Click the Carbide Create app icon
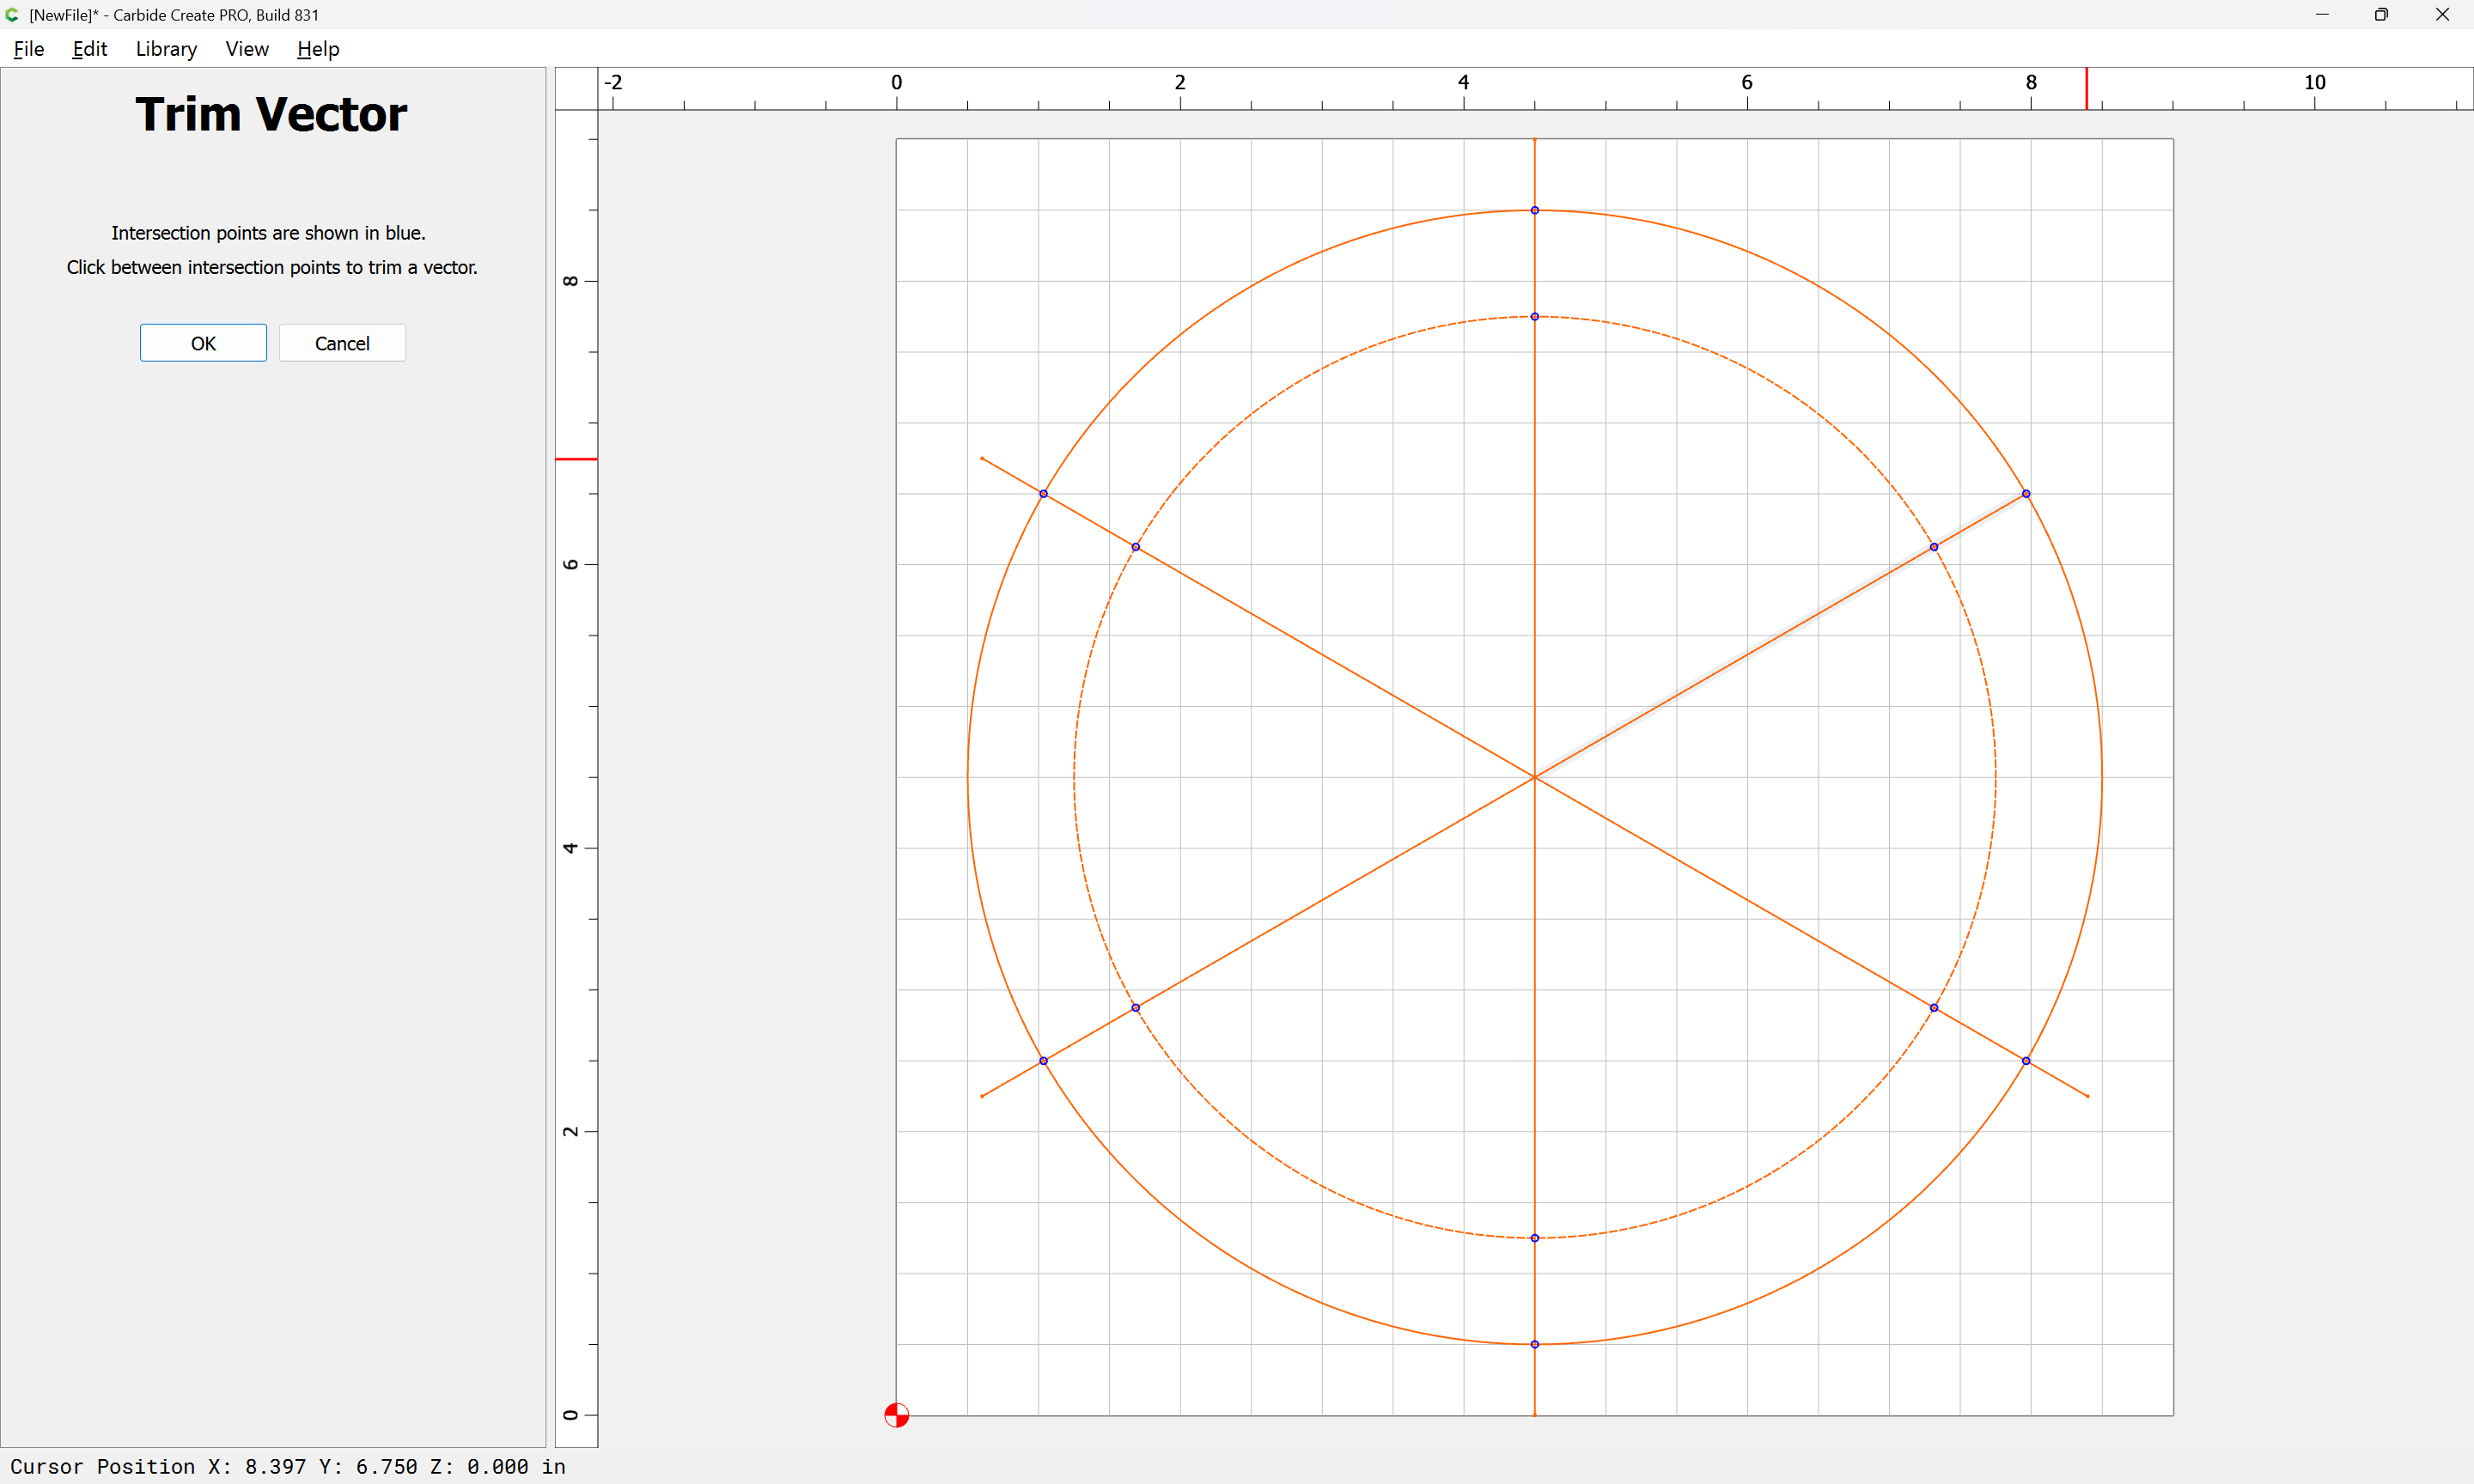Screen dimensions: 2474x1484 (x=13, y=14)
